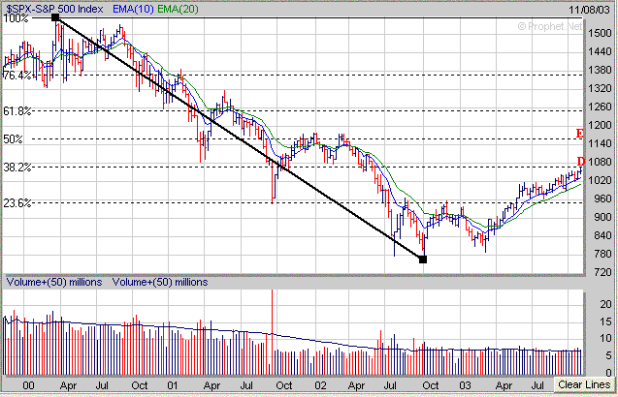Click the 50% retracement label

tap(13, 138)
